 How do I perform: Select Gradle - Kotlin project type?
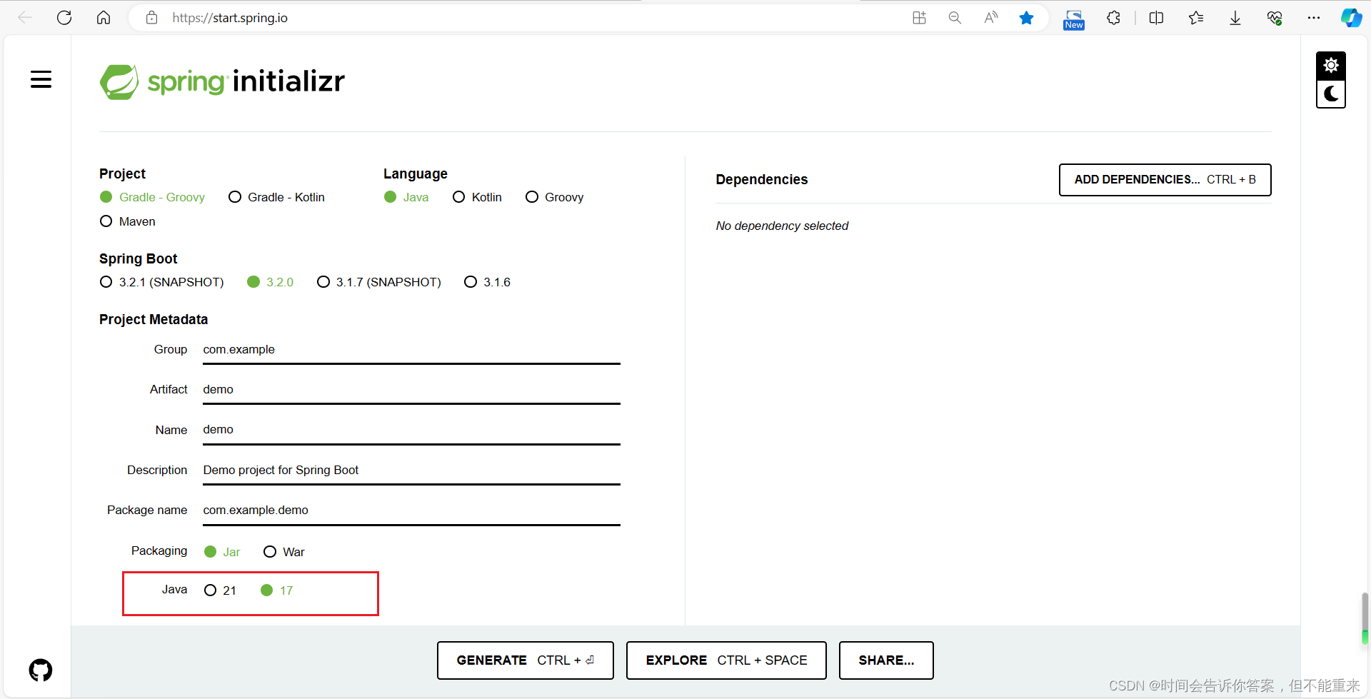coord(276,197)
